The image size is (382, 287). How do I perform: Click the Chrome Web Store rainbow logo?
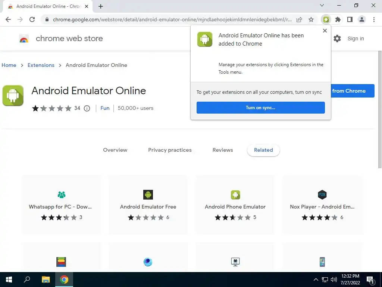pyautogui.click(x=24, y=38)
